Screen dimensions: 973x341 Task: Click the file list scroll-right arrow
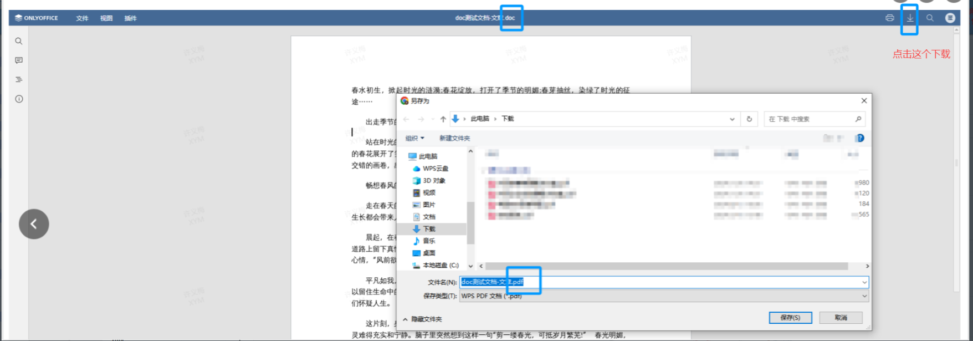coord(867,266)
